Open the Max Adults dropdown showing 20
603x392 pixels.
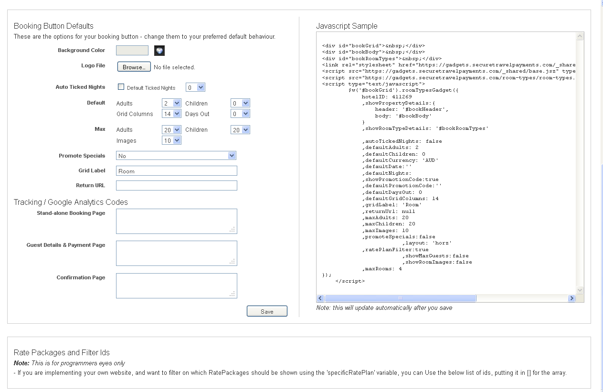171,130
